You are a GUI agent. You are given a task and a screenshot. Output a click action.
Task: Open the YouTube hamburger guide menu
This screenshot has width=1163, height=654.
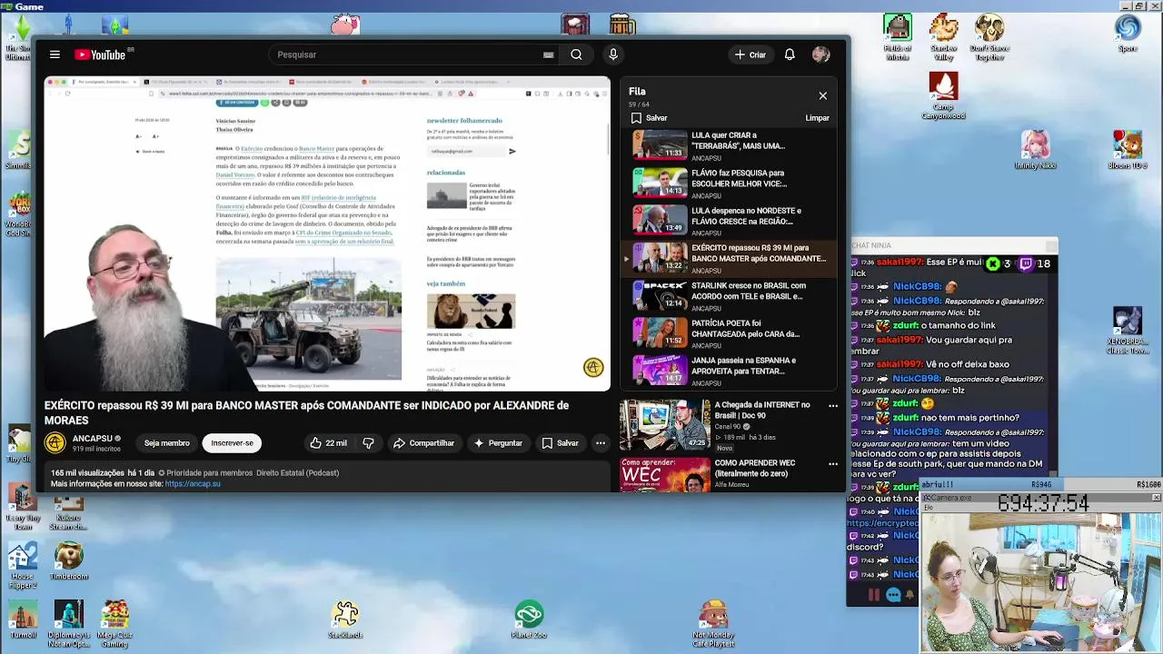pyautogui.click(x=55, y=54)
